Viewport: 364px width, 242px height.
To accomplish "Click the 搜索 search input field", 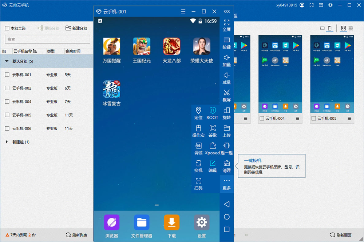I will tap(48, 39).
